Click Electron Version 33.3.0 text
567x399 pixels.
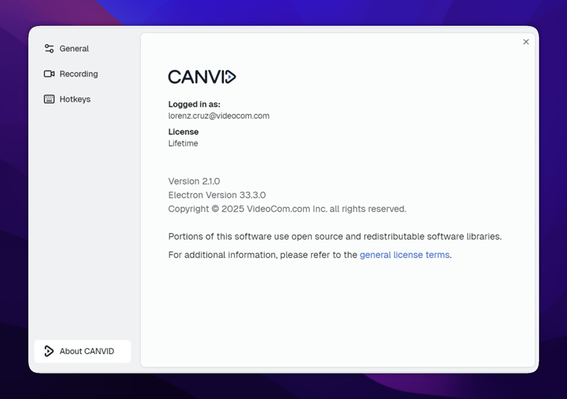tap(217, 195)
